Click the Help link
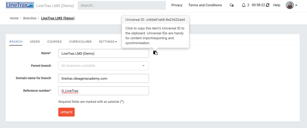 pos(277,5)
